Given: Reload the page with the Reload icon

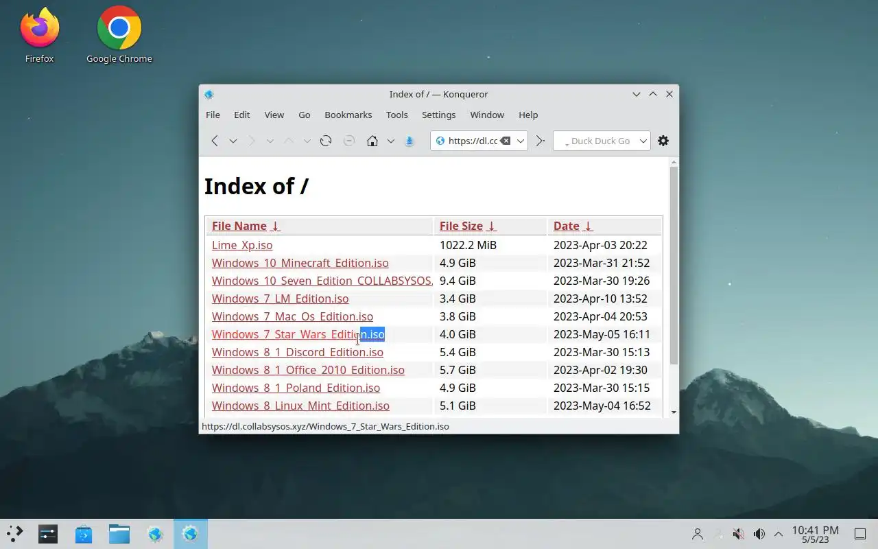Looking at the screenshot, I should click(326, 141).
